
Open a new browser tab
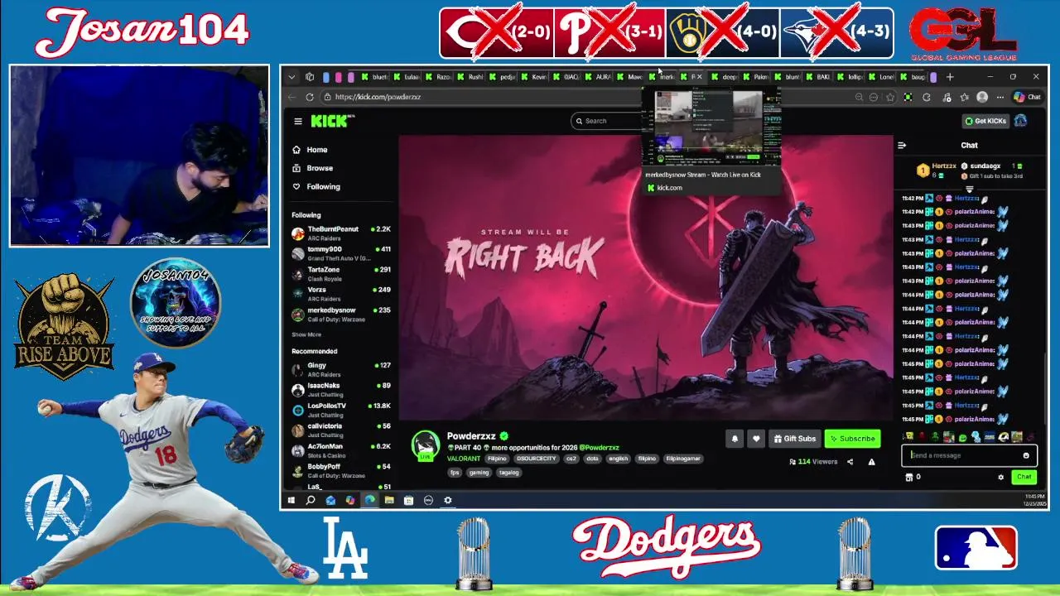pyautogui.click(x=950, y=77)
